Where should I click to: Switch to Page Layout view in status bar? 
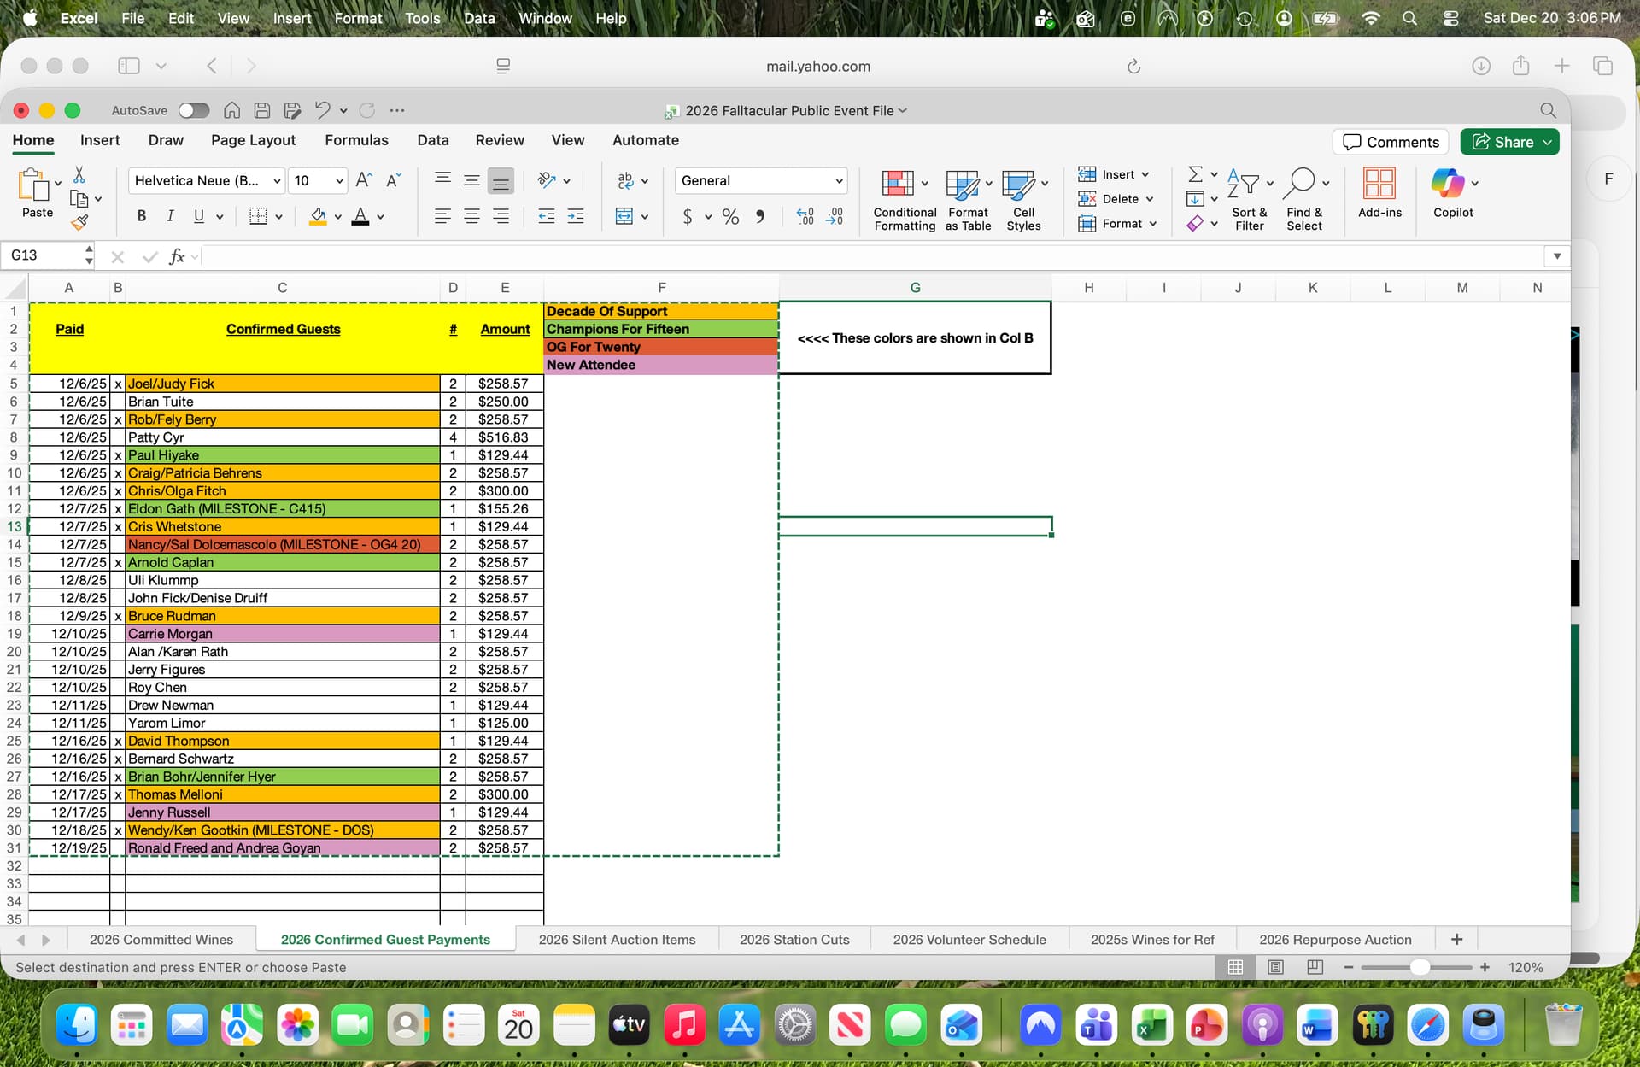[1275, 967]
